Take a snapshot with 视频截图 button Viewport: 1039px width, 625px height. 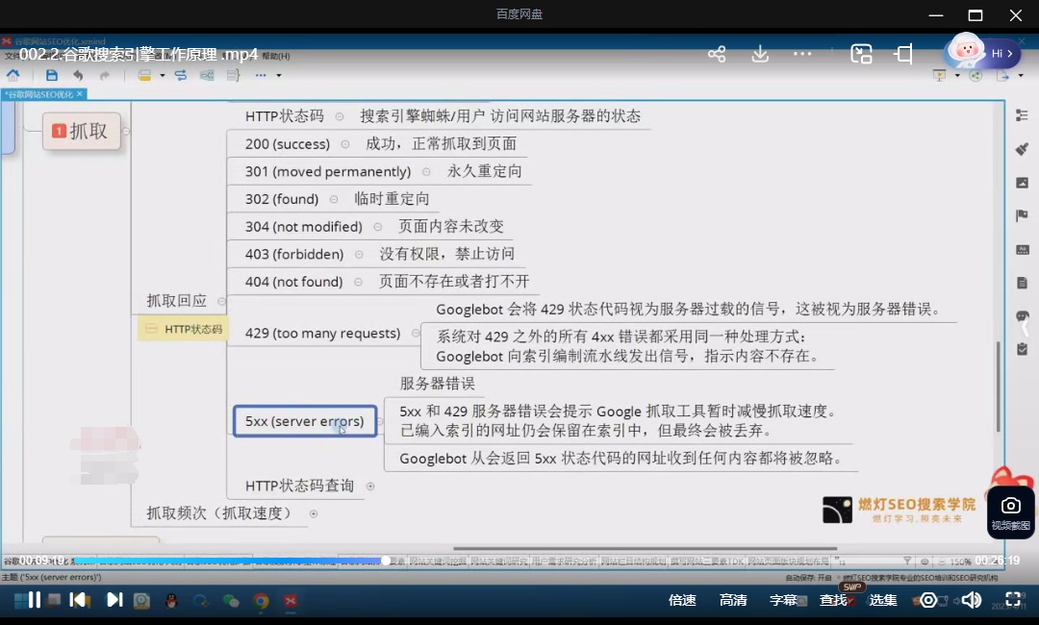[x=1010, y=513]
